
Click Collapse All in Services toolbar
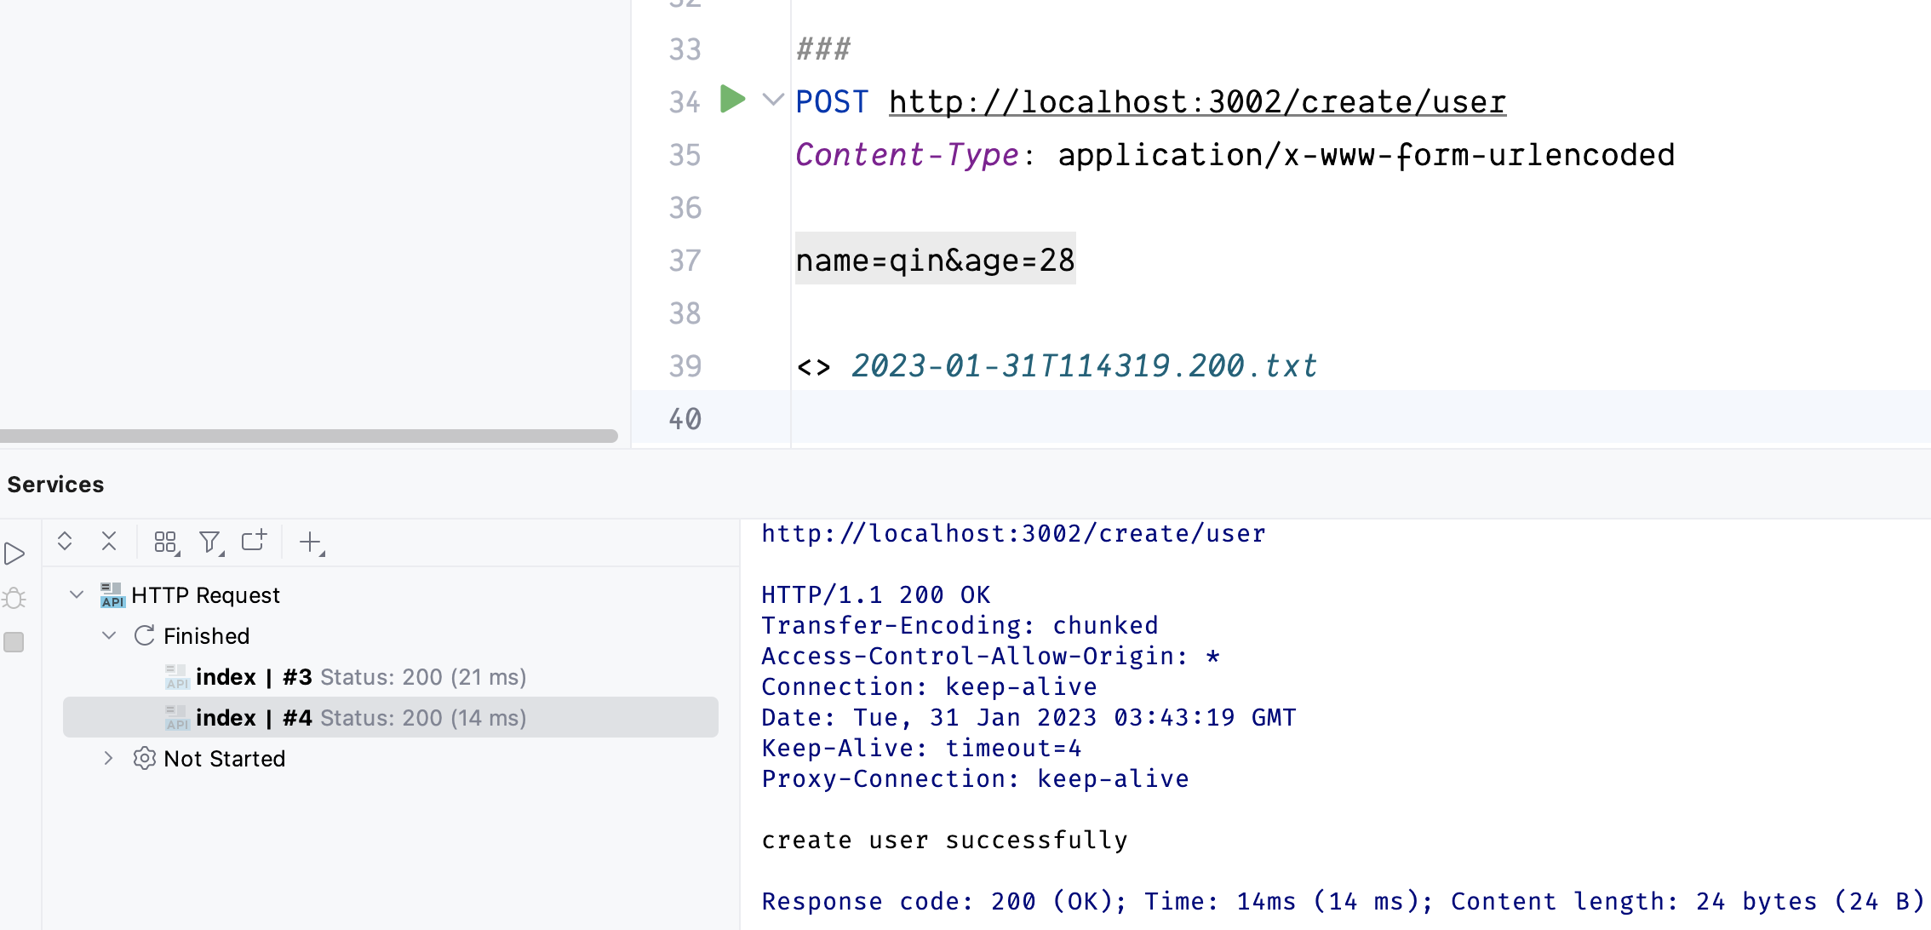point(109,542)
